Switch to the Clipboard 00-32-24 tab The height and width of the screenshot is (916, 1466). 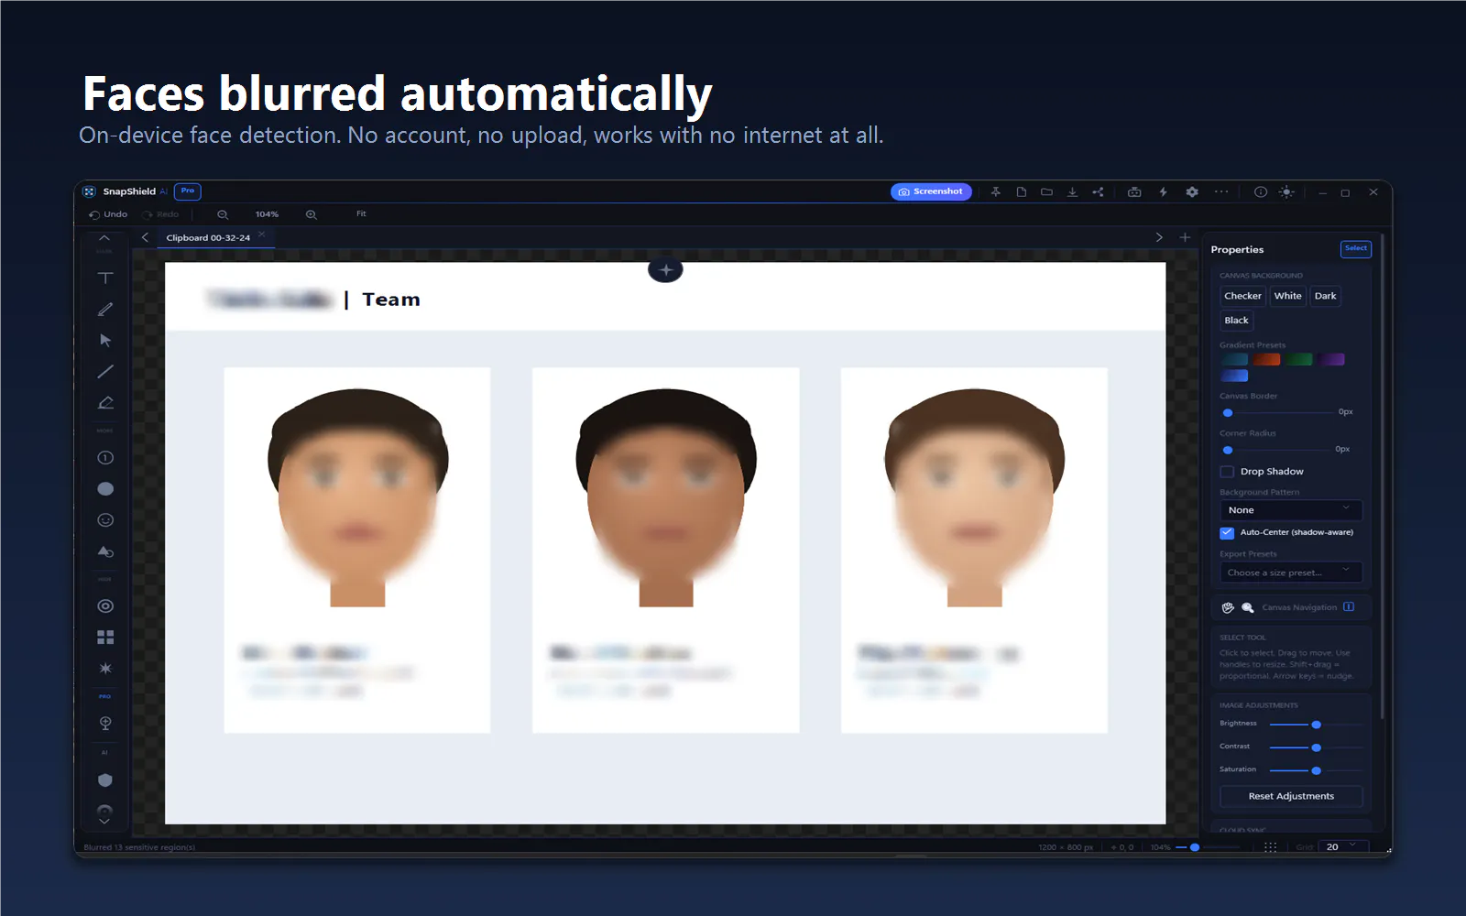[208, 237]
